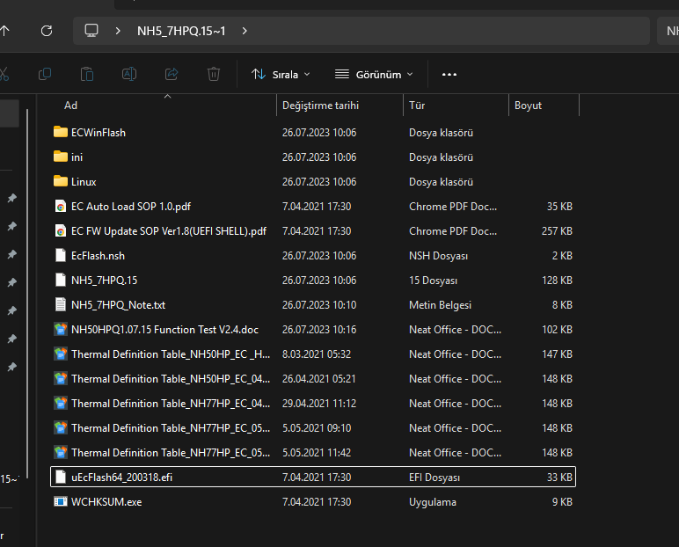Select the uEcFlash64_200318.efi file name

tap(121, 478)
